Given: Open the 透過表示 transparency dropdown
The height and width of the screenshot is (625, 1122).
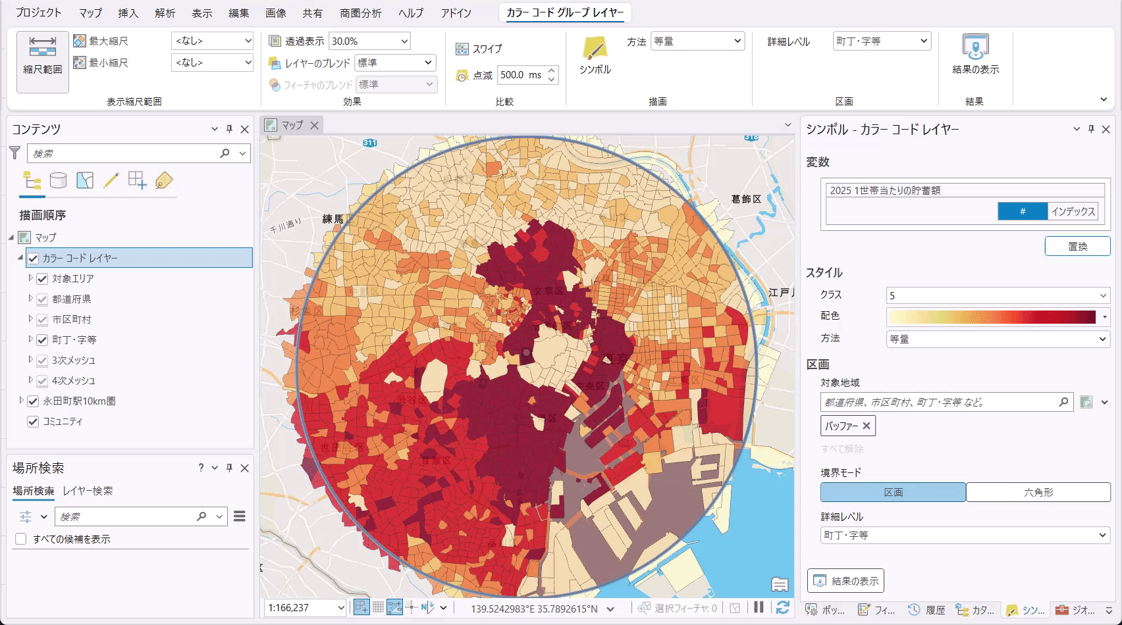Looking at the screenshot, I should [x=404, y=41].
